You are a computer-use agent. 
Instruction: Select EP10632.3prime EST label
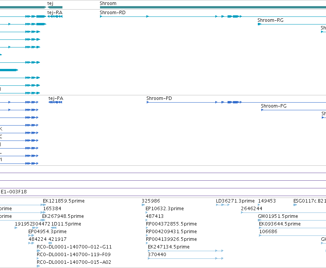click(165, 209)
